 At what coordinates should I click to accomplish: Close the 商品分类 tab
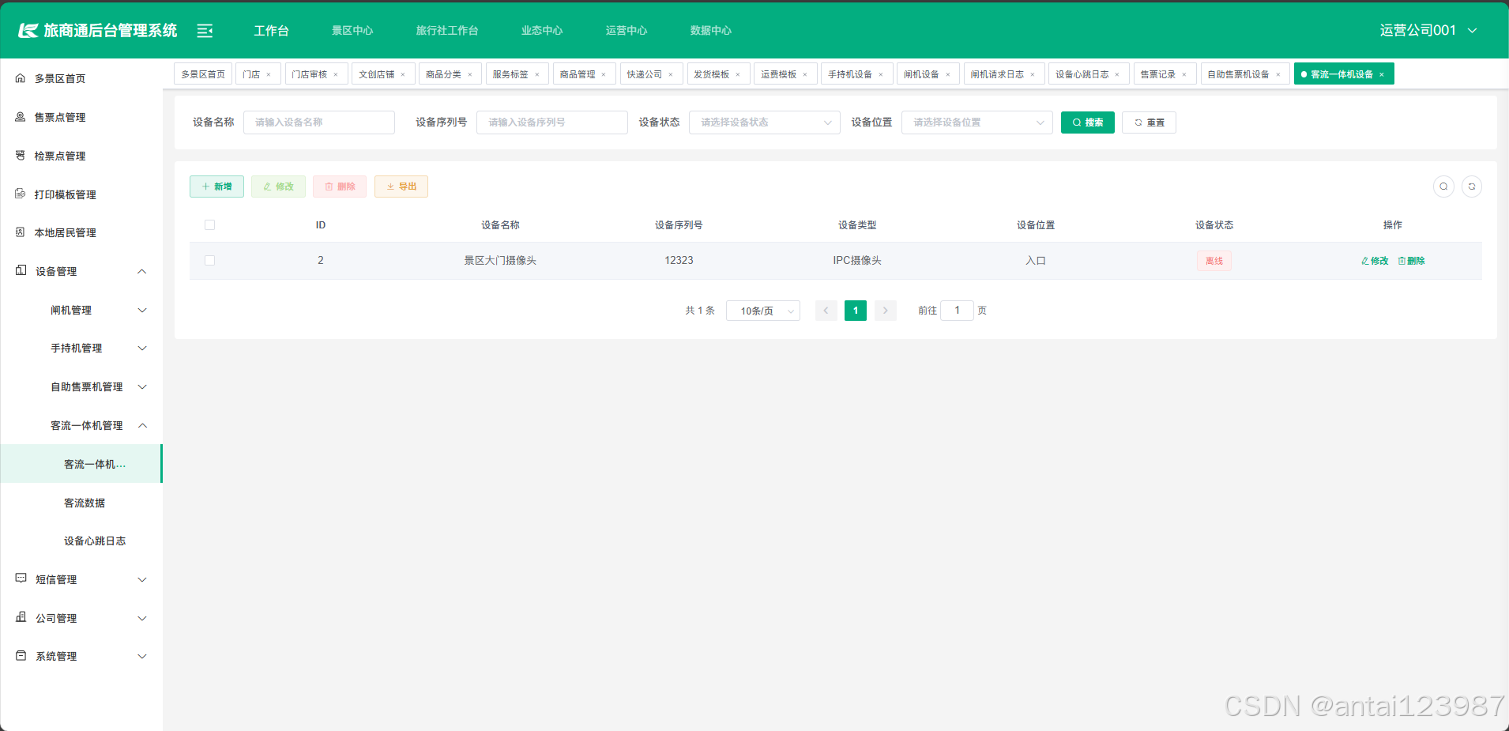470,74
